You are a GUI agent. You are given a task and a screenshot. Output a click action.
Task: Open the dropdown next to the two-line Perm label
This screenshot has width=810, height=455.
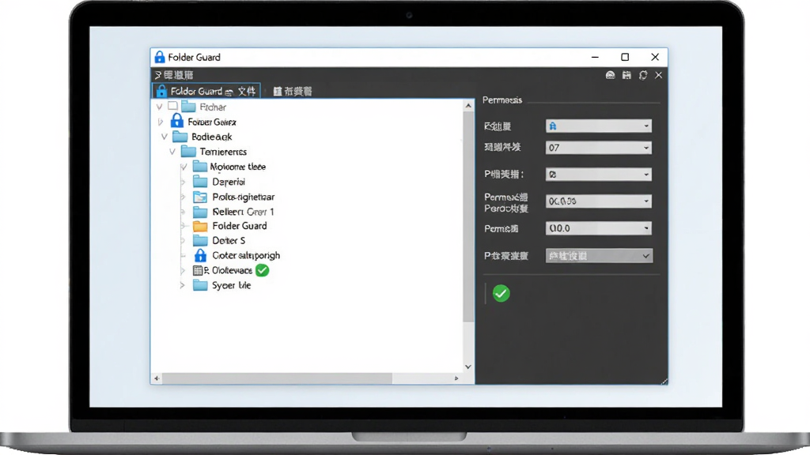click(x=598, y=201)
